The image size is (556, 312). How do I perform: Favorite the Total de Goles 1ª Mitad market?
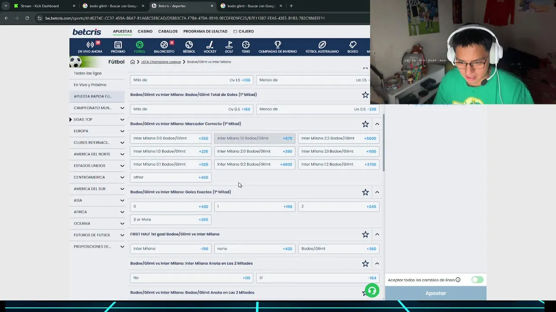pos(365,95)
